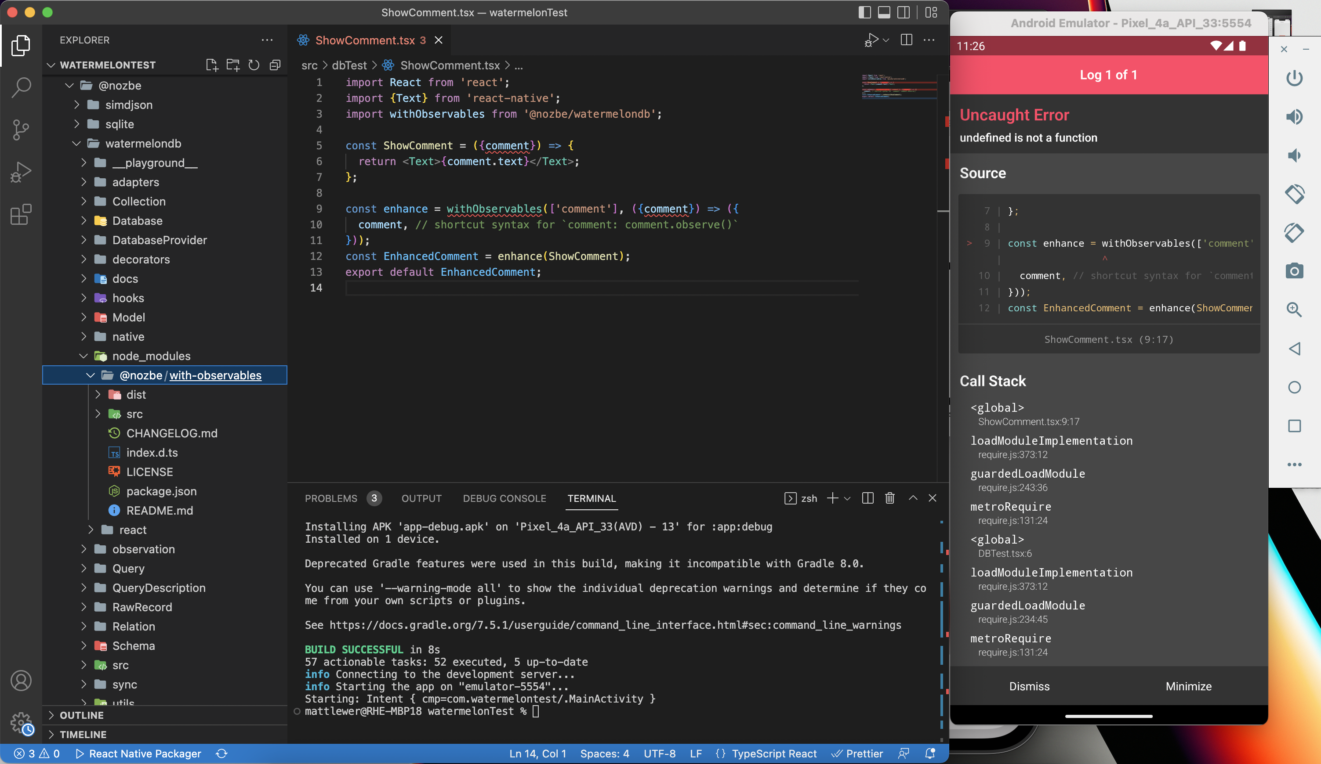Image resolution: width=1321 pixels, height=764 pixels.
Task: Kill the terminal with the trash icon
Action: click(889, 498)
